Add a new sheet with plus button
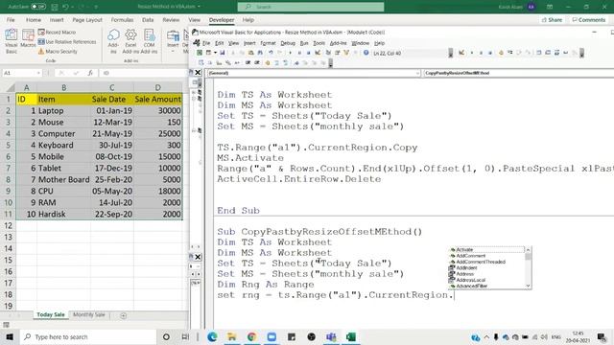This screenshot has width=614, height=345. (x=124, y=315)
